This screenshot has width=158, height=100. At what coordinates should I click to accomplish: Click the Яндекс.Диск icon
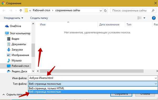pos(9,71)
